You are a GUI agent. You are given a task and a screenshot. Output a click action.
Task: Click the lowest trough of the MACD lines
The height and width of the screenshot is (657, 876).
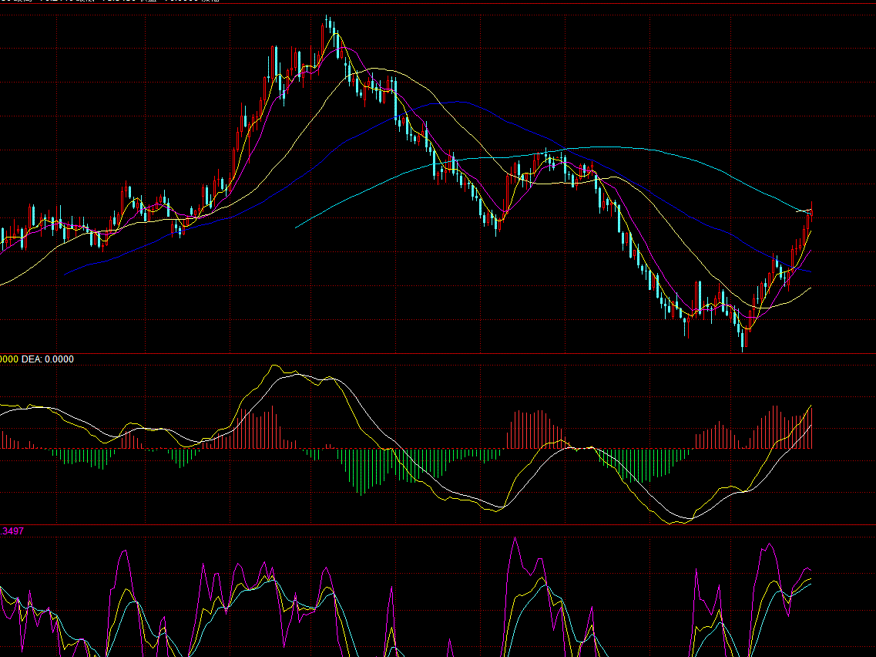click(676, 522)
